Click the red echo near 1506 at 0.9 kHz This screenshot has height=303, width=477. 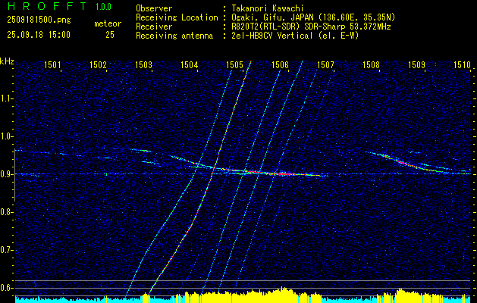point(283,173)
